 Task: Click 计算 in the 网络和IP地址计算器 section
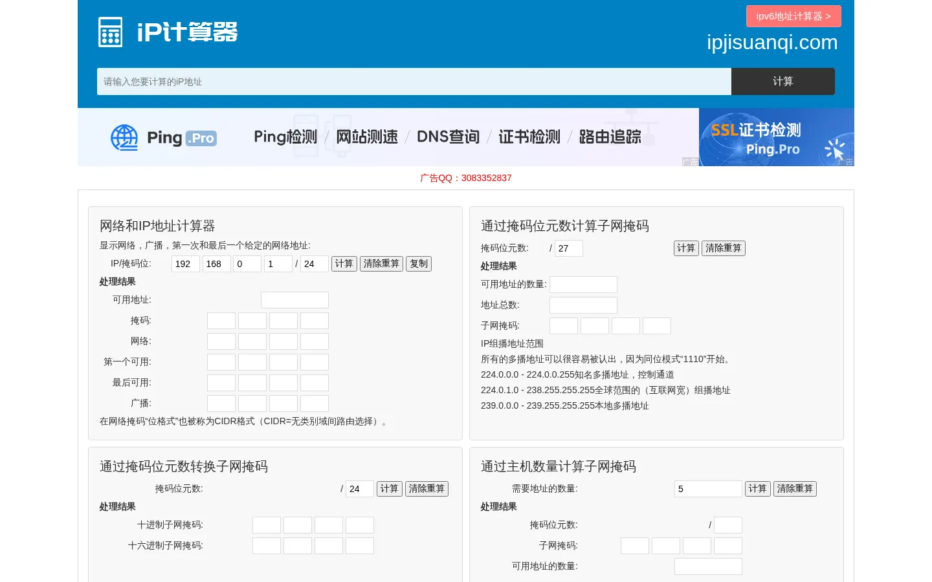click(344, 264)
